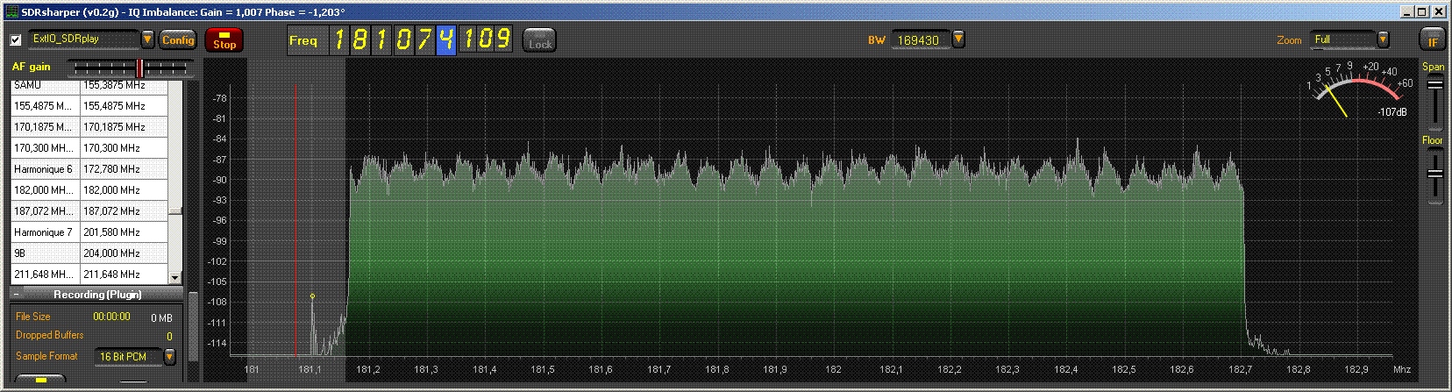This screenshot has width=1452, height=392.
Task: Select the 155,4875 MHz frequency row
Action: (x=89, y=105)
